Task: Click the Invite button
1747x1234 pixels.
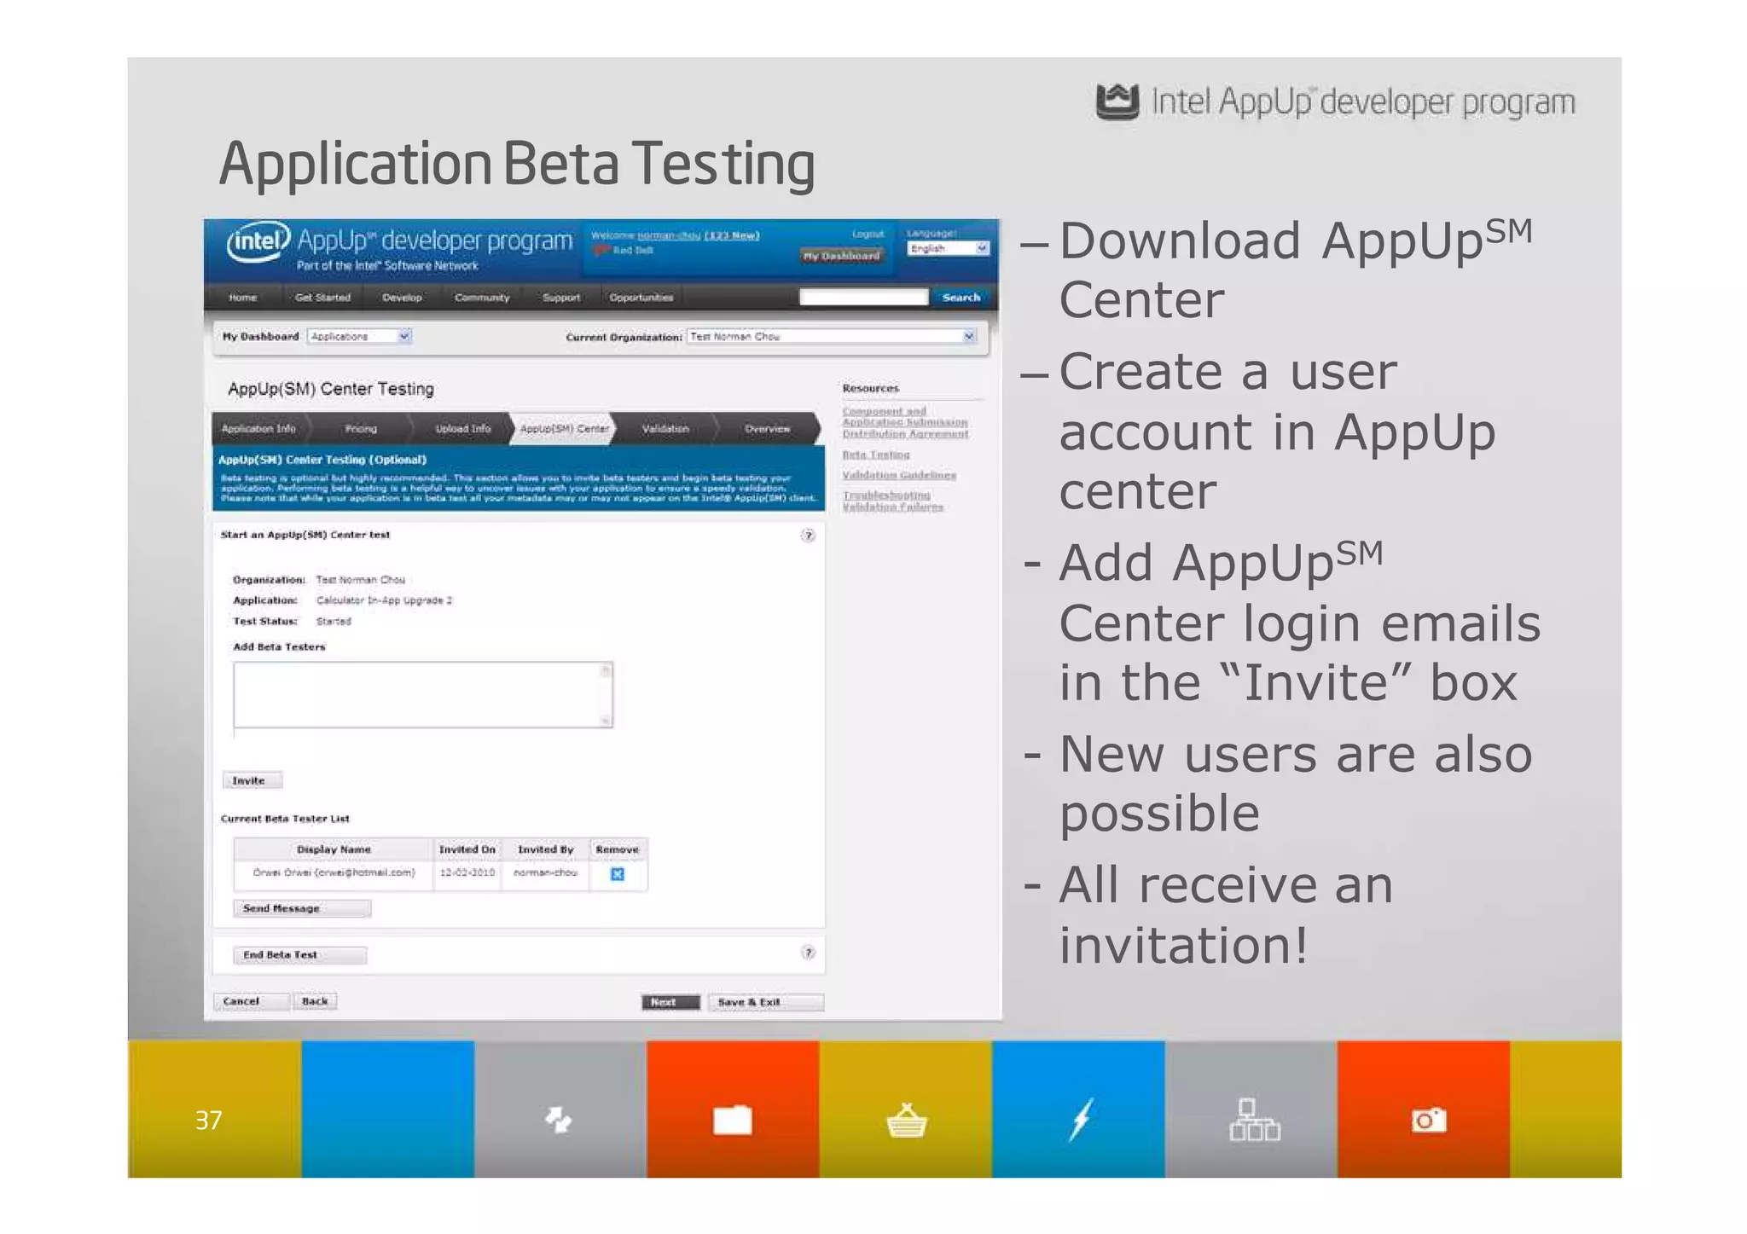Action: coord(252,780)
